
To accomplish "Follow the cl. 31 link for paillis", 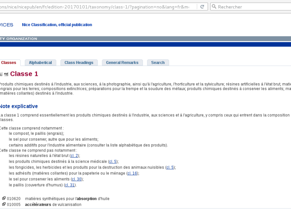I will click(x=70, y=185).
